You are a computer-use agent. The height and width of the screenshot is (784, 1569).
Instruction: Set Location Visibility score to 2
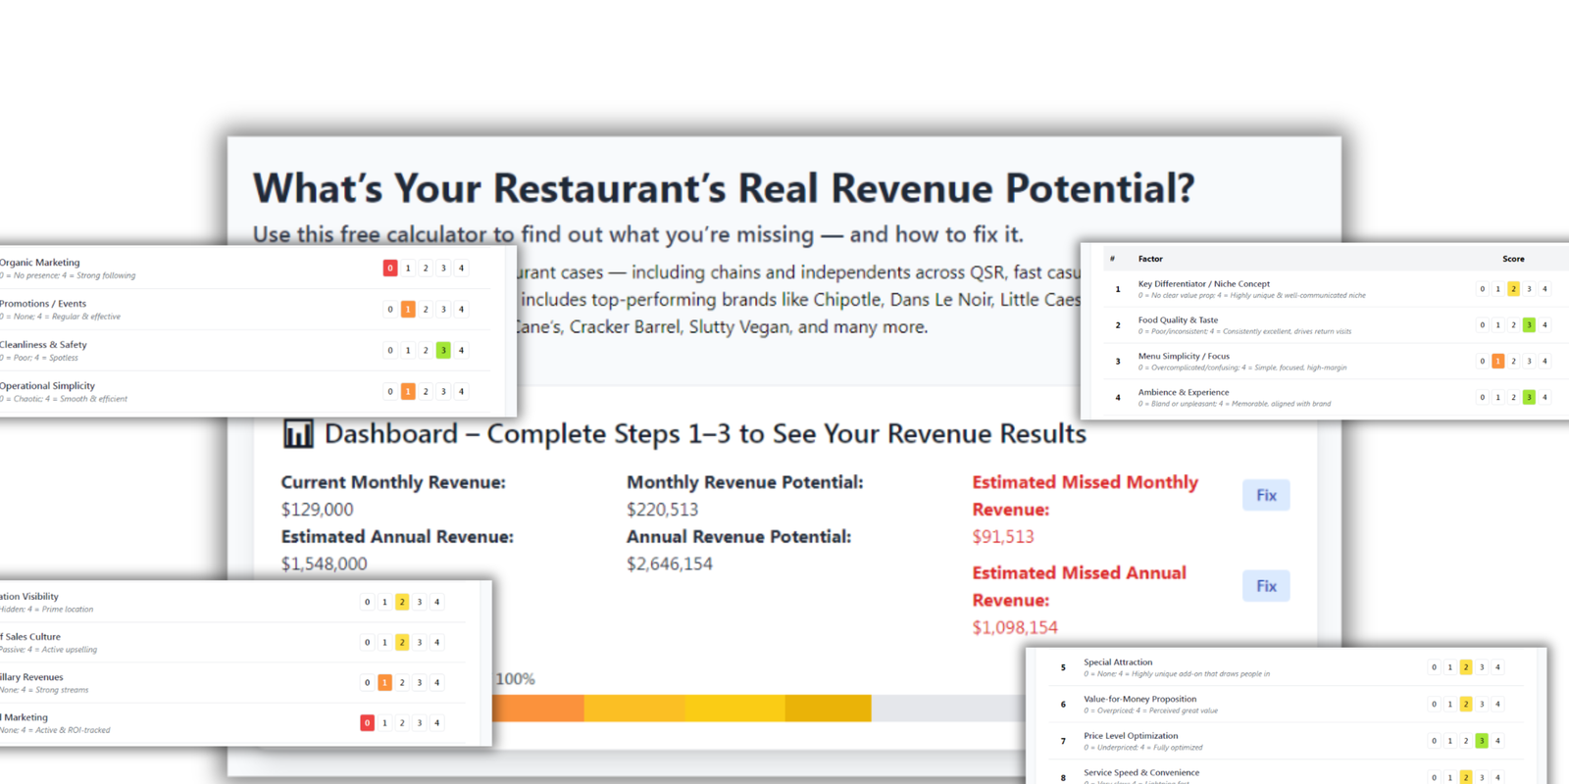pyautogui.click(x=402, y=602)
